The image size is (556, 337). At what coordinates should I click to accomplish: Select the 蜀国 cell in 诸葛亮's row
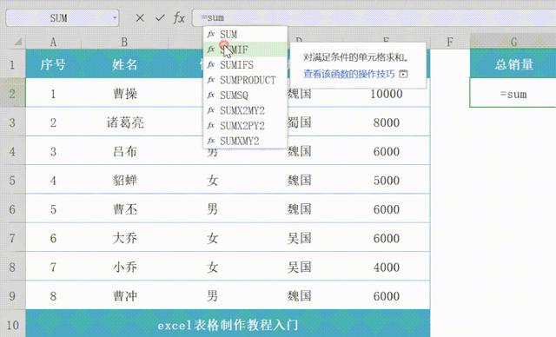click(x=299, y=122)
